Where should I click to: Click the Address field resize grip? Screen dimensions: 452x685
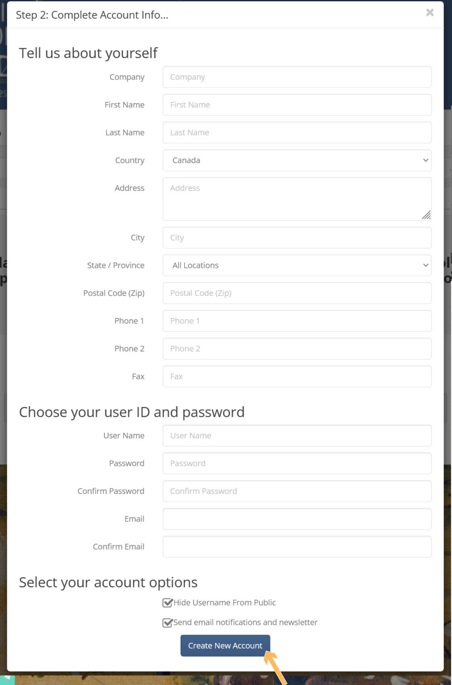(426, 215)
